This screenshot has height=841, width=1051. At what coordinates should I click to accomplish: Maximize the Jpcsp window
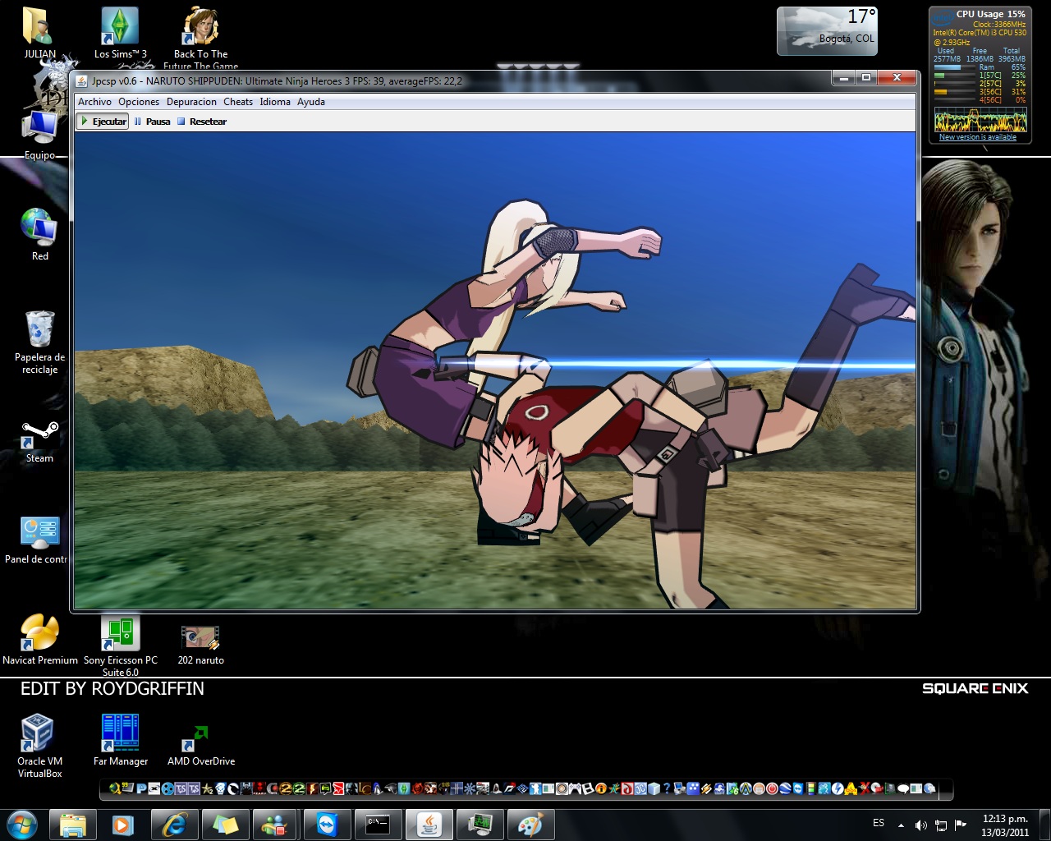point(866,77)
